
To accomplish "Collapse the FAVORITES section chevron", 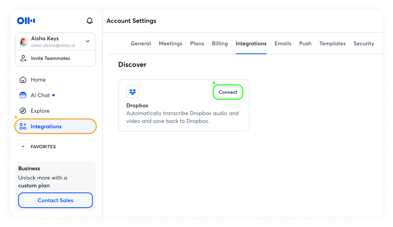I will point(23,147).
